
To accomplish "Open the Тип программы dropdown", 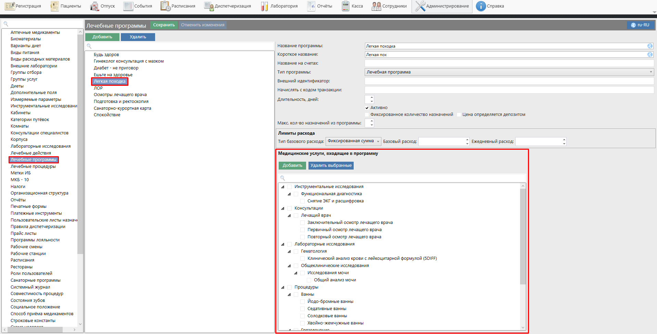I will pyautogui.click(x=509, y=72).
